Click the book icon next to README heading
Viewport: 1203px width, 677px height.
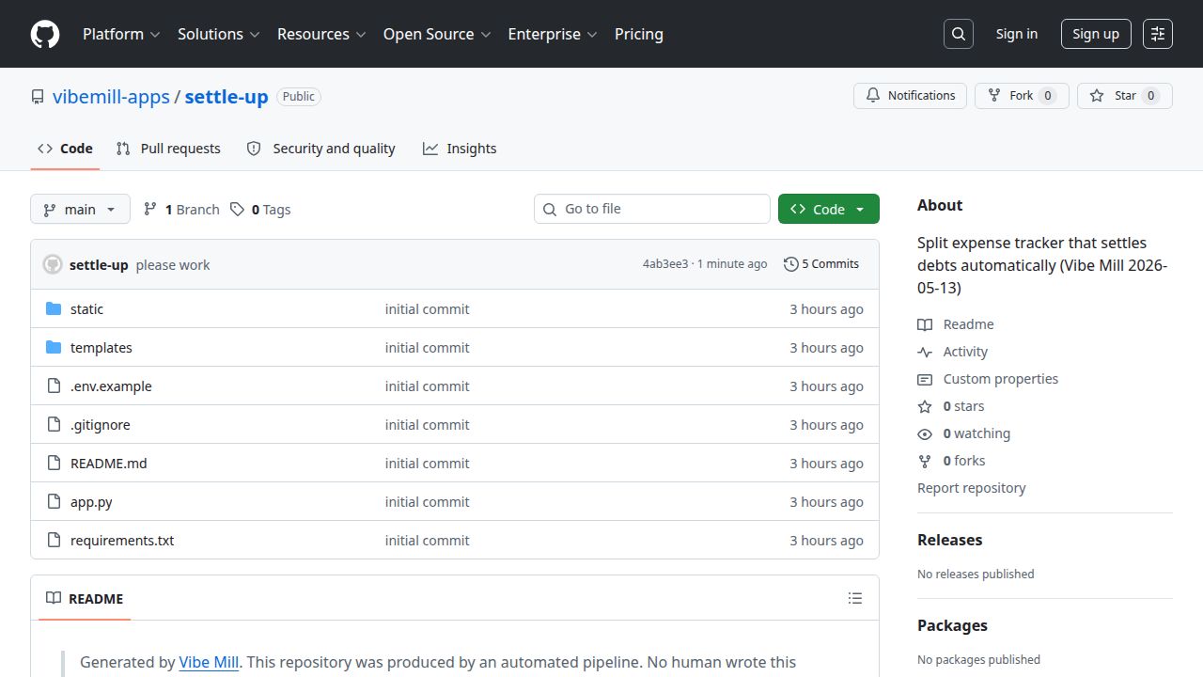(x=54, y=598)
